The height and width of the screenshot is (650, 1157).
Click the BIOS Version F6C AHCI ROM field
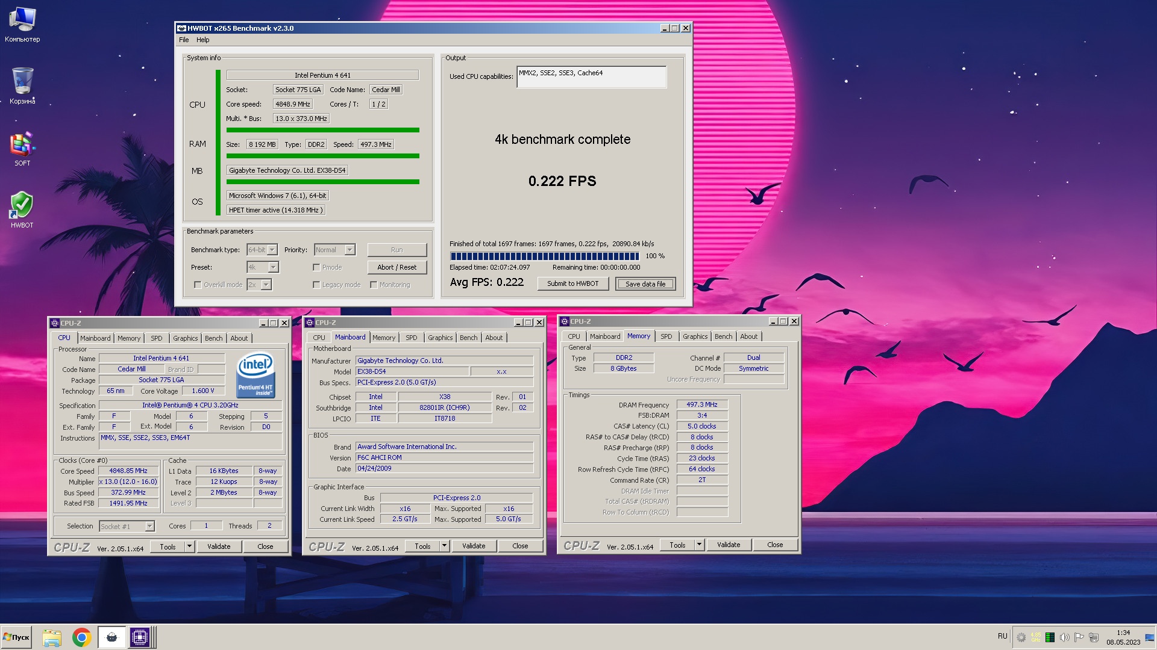click(x=444, y=457)
